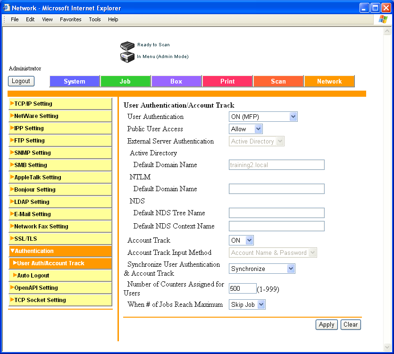
Task: Open the User Authentication dropdown
Action: [x=263, y=117]
